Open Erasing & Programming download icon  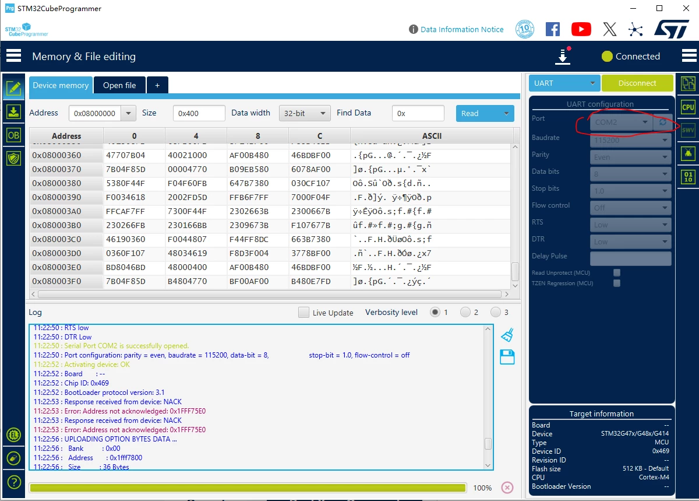coord(13,111)
